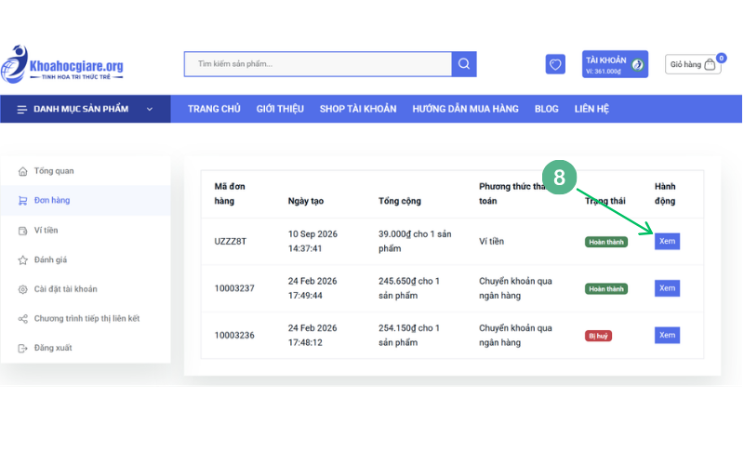Click the search magnifier button
The height and width of the screenshot is (465, 744).
coord(464,64)
